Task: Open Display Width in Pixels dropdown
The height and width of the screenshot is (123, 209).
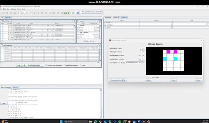Action: click(144, 55)
